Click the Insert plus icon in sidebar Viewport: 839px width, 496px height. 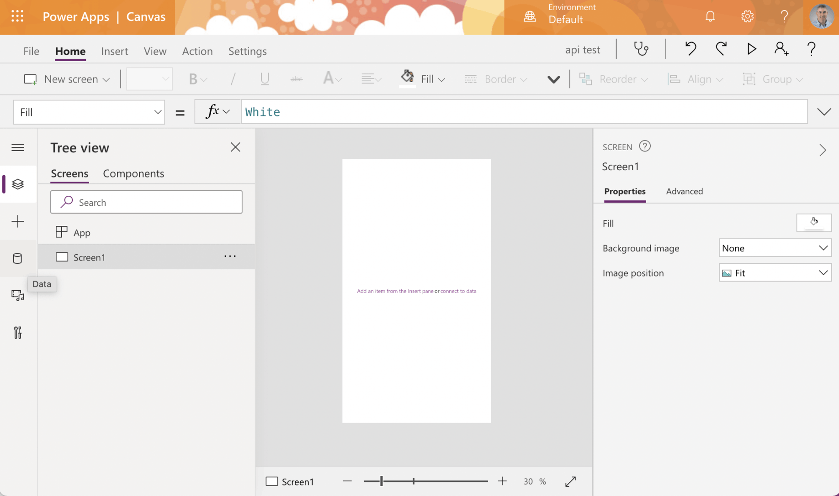tap(18, 221)
